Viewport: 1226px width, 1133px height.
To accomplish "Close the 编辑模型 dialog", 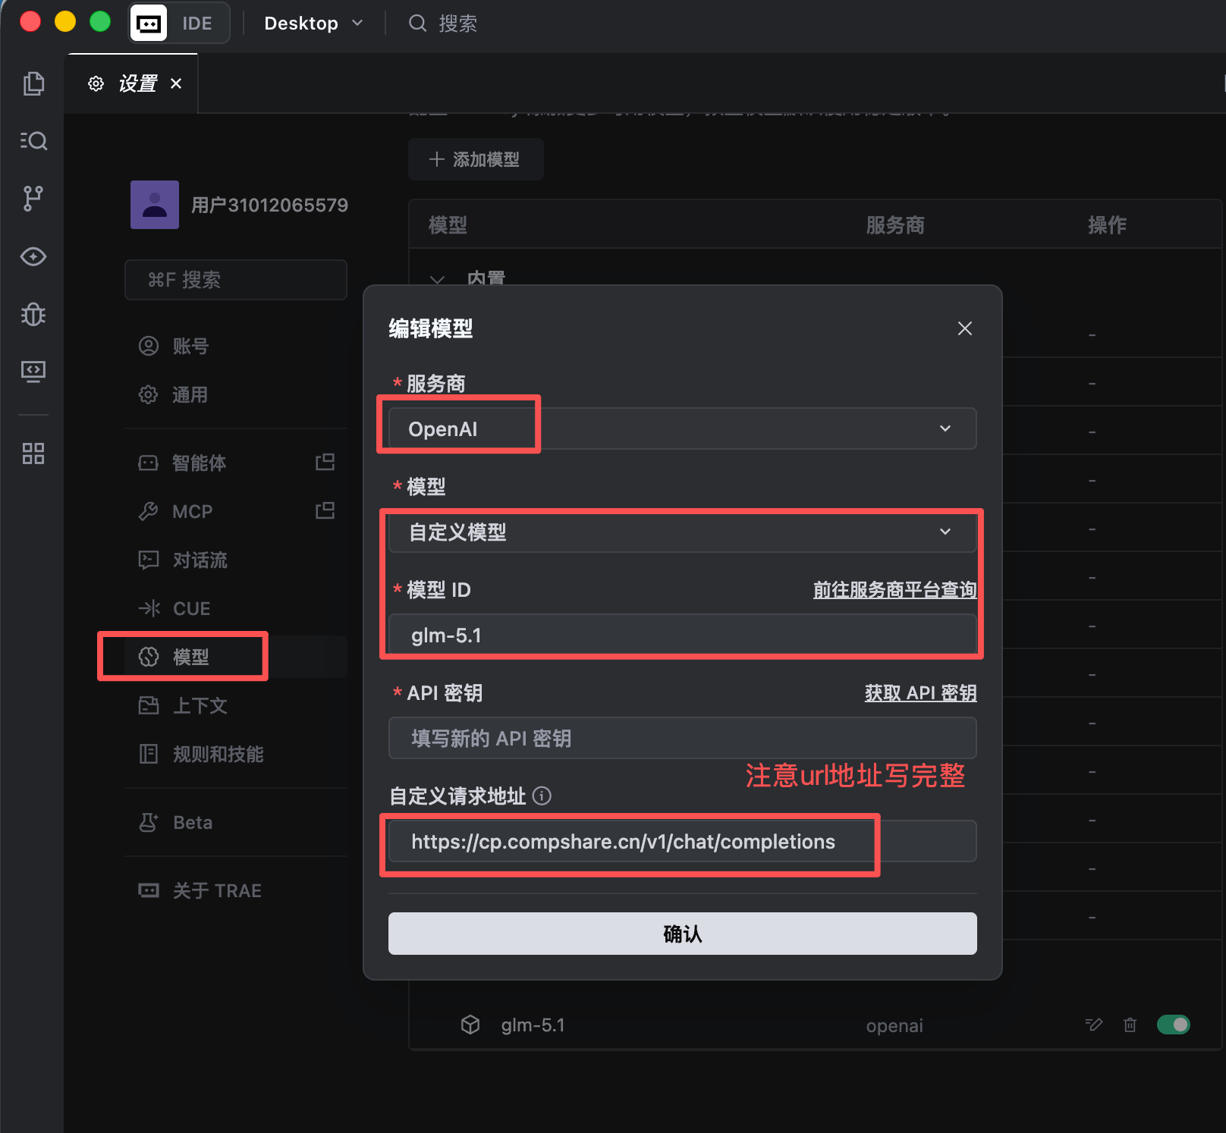I will coord(965,328).
